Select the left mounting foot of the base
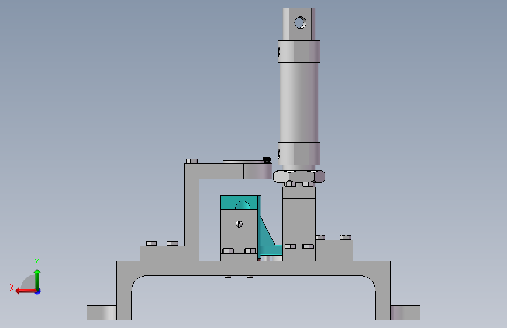Viewport: 507px width, 328px height. 102,312
